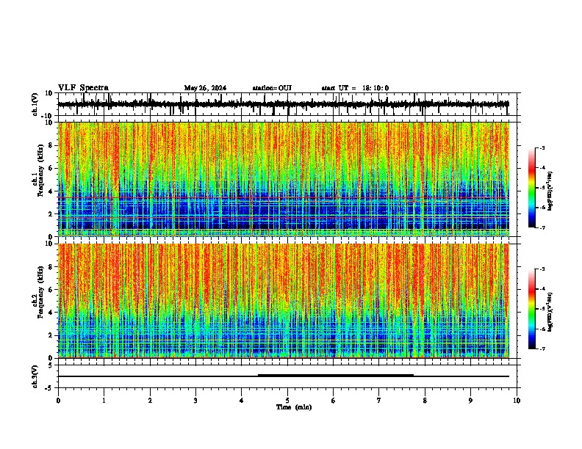Click the ch.1 color bar unit label
Screen dimensions: 582x449
click(550, 191)
